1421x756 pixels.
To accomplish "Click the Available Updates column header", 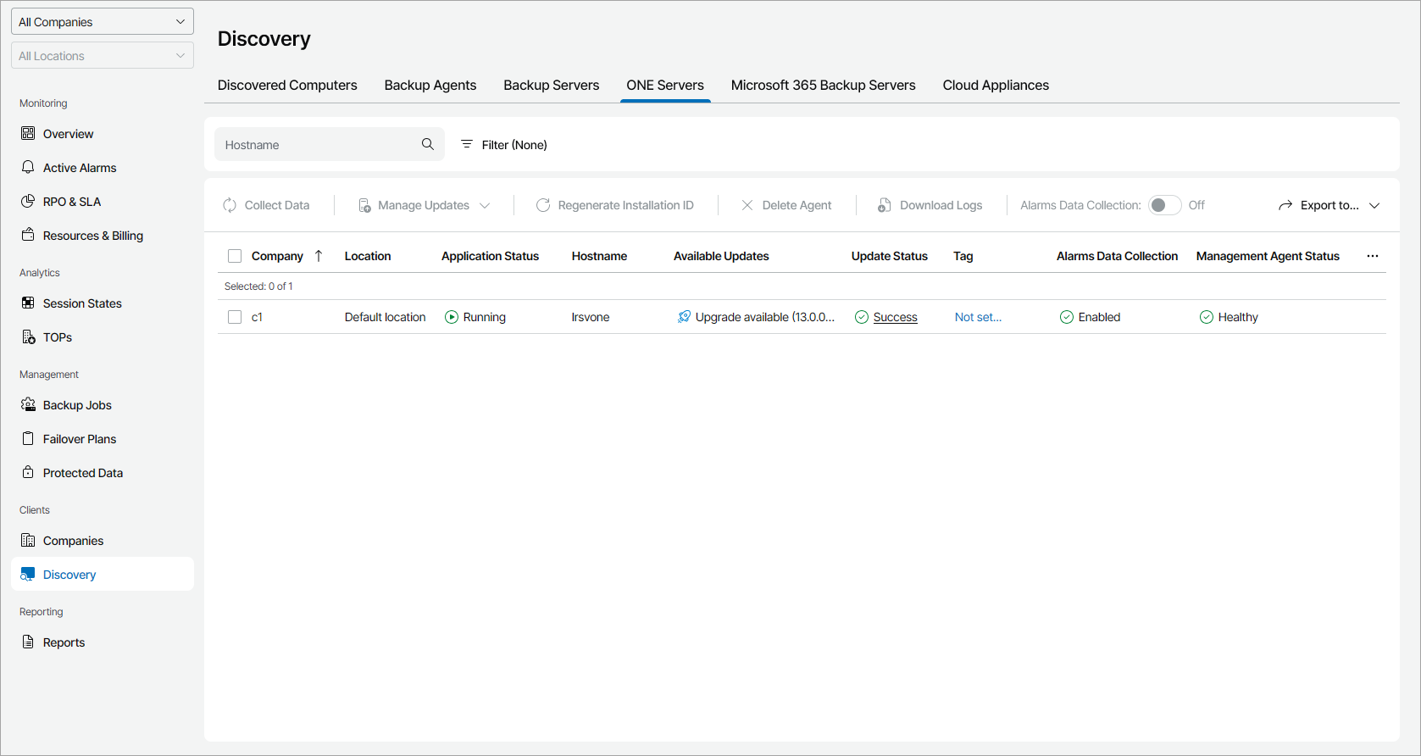I will (x=721, y=256).
